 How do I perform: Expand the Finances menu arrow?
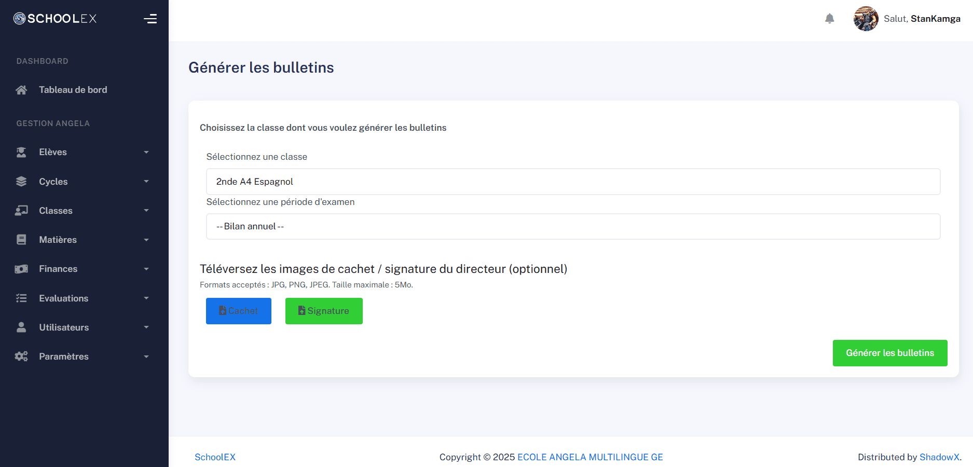[146, 269]
